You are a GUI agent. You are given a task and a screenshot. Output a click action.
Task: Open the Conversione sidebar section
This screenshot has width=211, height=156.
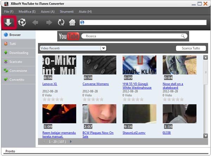coord(18,71)
